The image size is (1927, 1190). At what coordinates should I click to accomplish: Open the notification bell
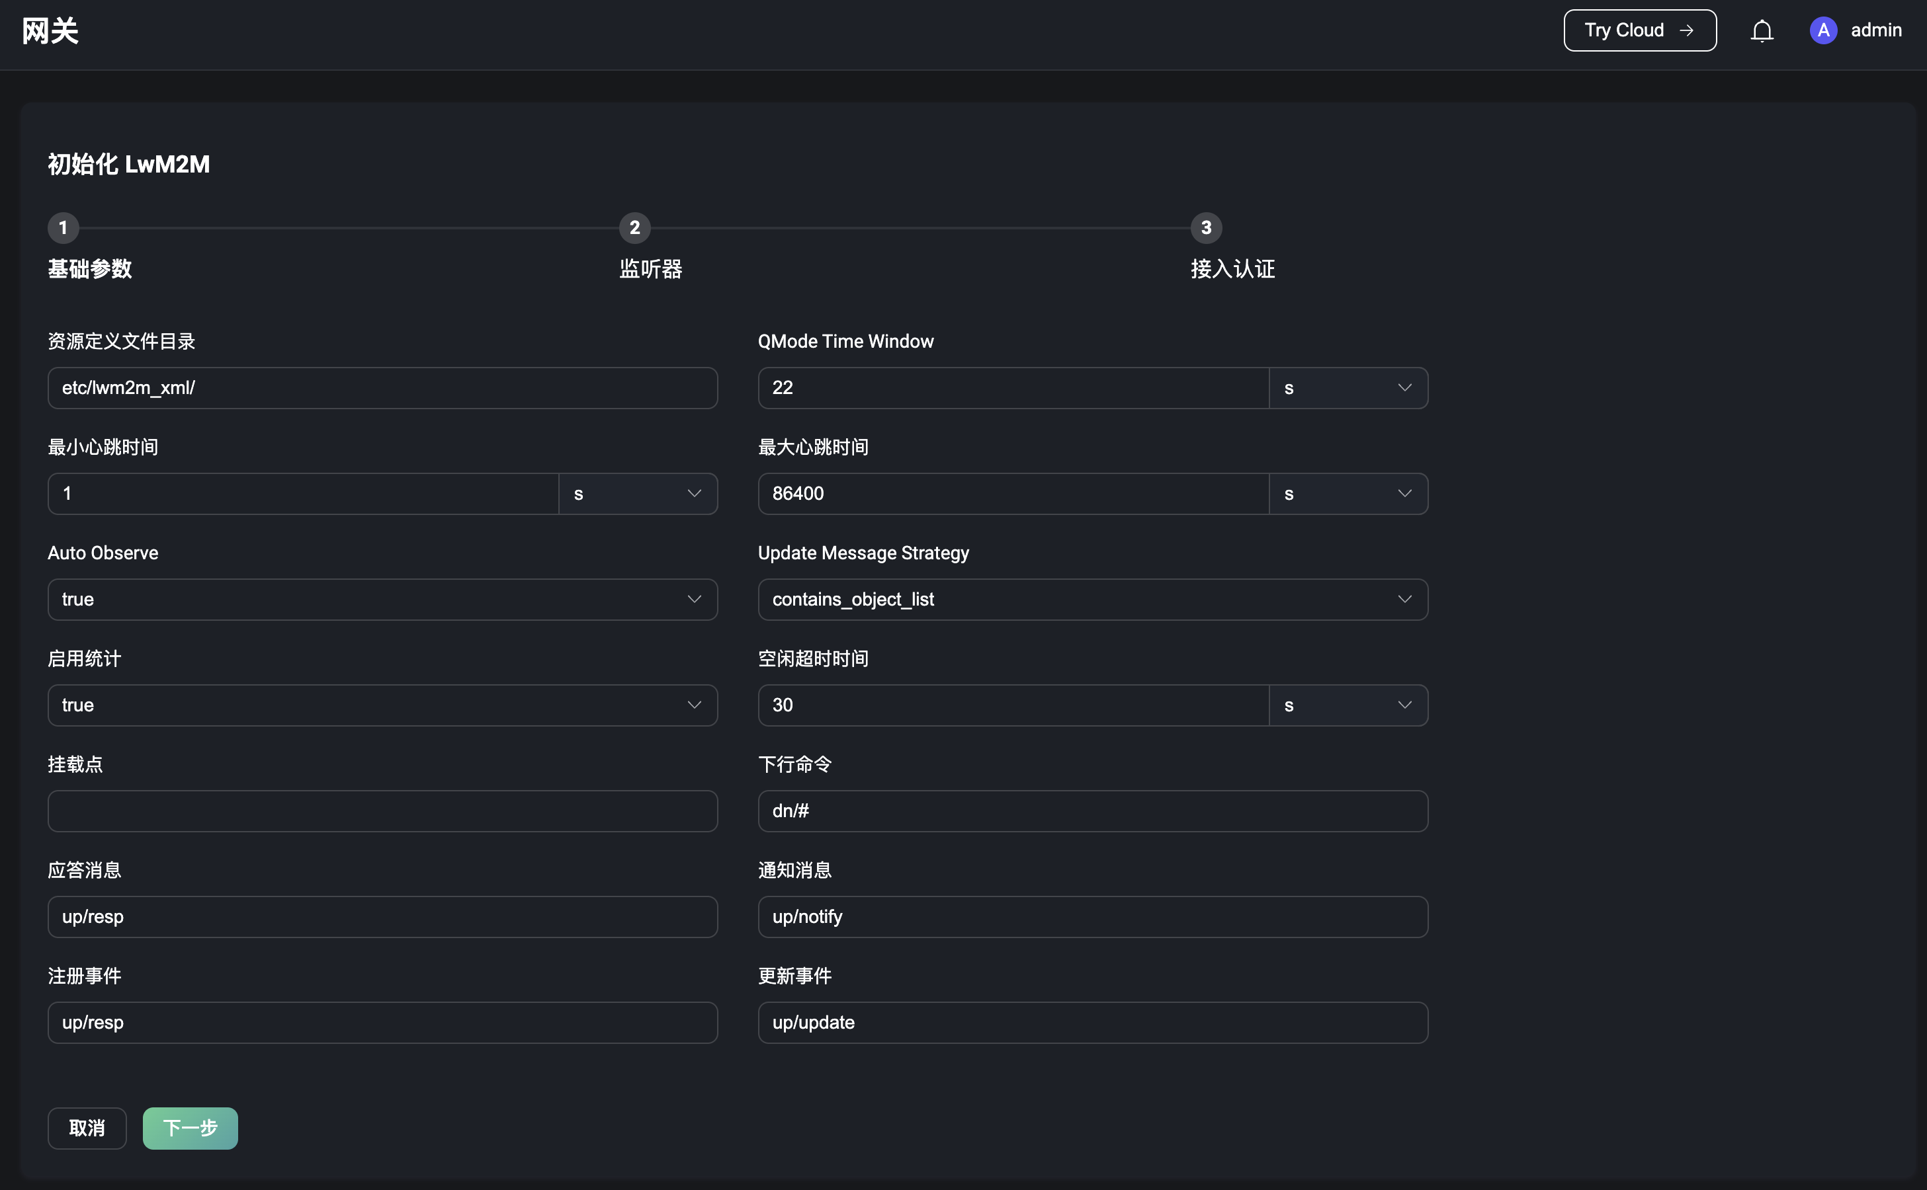(x=1762, y=30)
